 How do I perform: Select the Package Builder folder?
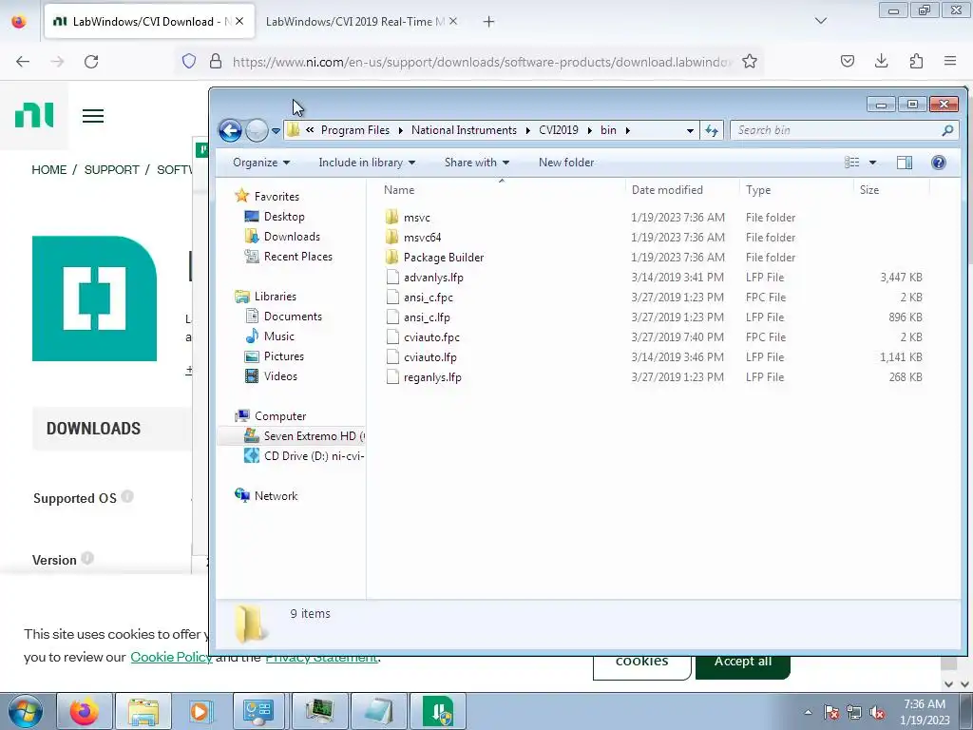tap(443, 258)
